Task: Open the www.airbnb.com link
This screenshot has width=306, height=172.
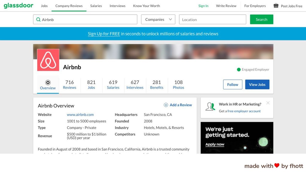Action: 80,115
